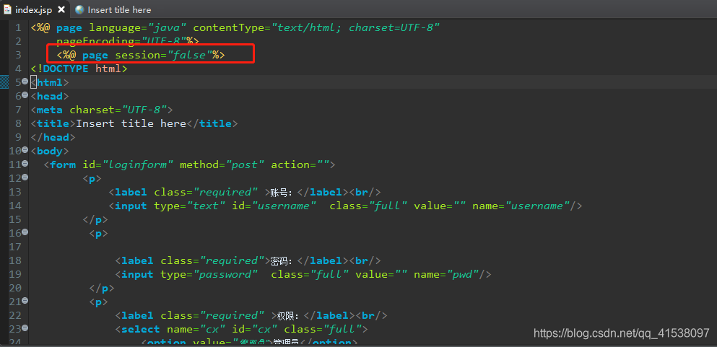Collapse the form fold at line 11
Image resolution: width=717 pixels, height=347 pixels.
click(25, 164)
